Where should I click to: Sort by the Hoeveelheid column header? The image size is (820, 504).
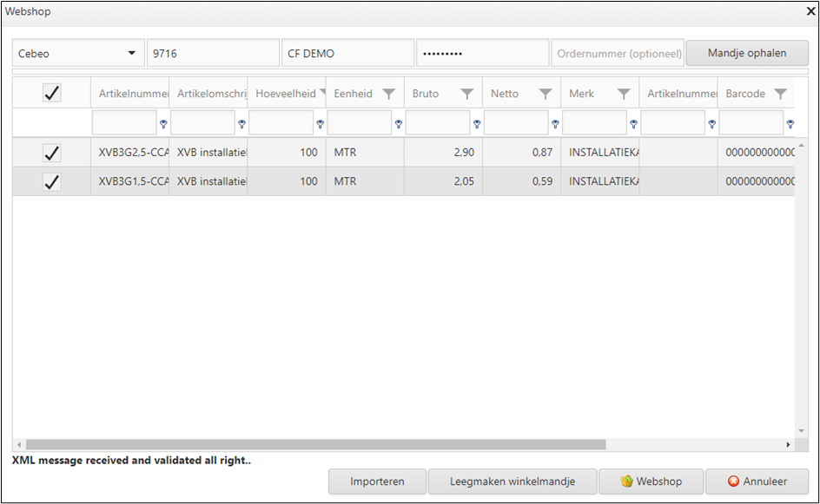pos(286,94)
